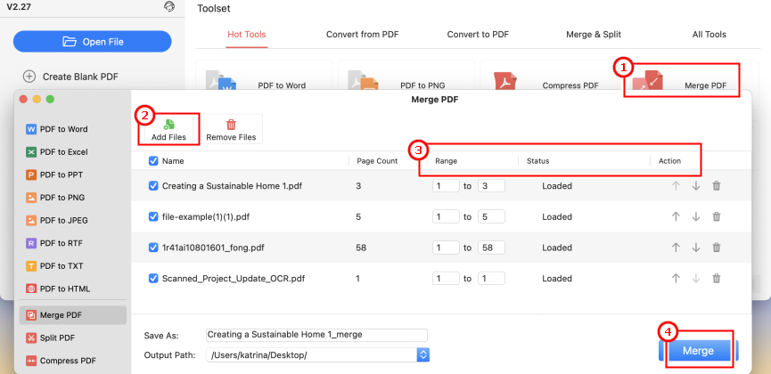Click the Page Count column header
This screenshot has width=771, height=374.
click(377, 160)
